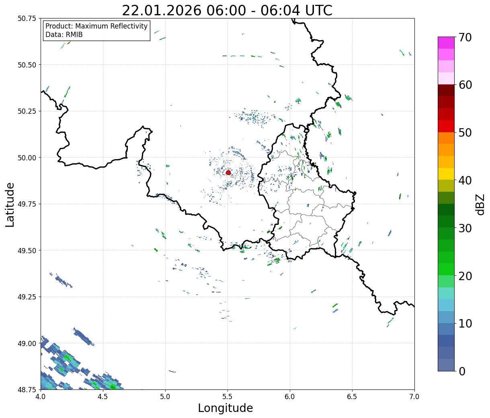Click the longitude tick label 5.5

point(228,397)
